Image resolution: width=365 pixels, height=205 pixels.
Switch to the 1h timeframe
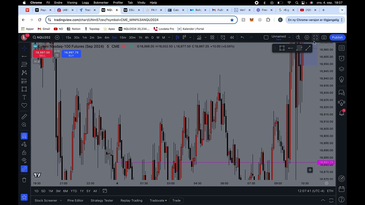(x=140, y=38)
